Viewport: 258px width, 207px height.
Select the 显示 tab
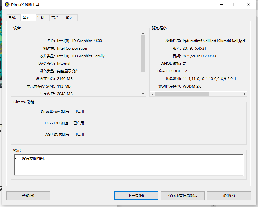28,17
